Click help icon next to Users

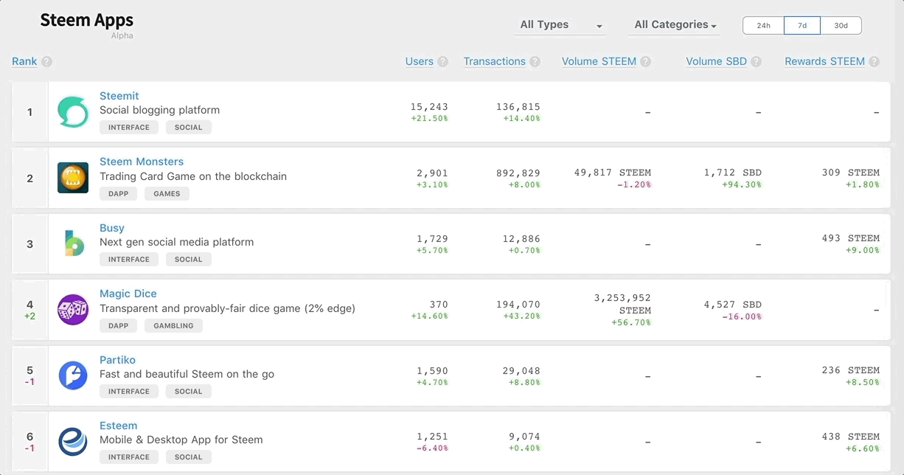[x=442, y=62]
